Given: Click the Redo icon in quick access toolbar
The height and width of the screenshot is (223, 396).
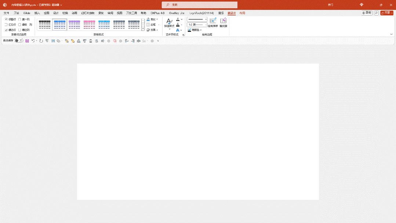Looking at the screenshot, I should coord(41,41).
